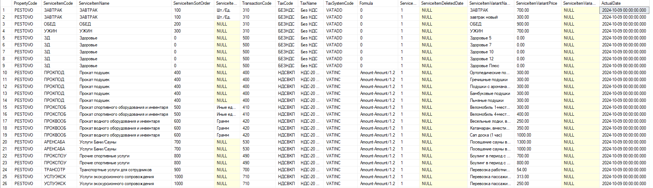Click 'Транспортные услуги для сотрудников' cell
The image size is (653, 188).
(115, 170)
